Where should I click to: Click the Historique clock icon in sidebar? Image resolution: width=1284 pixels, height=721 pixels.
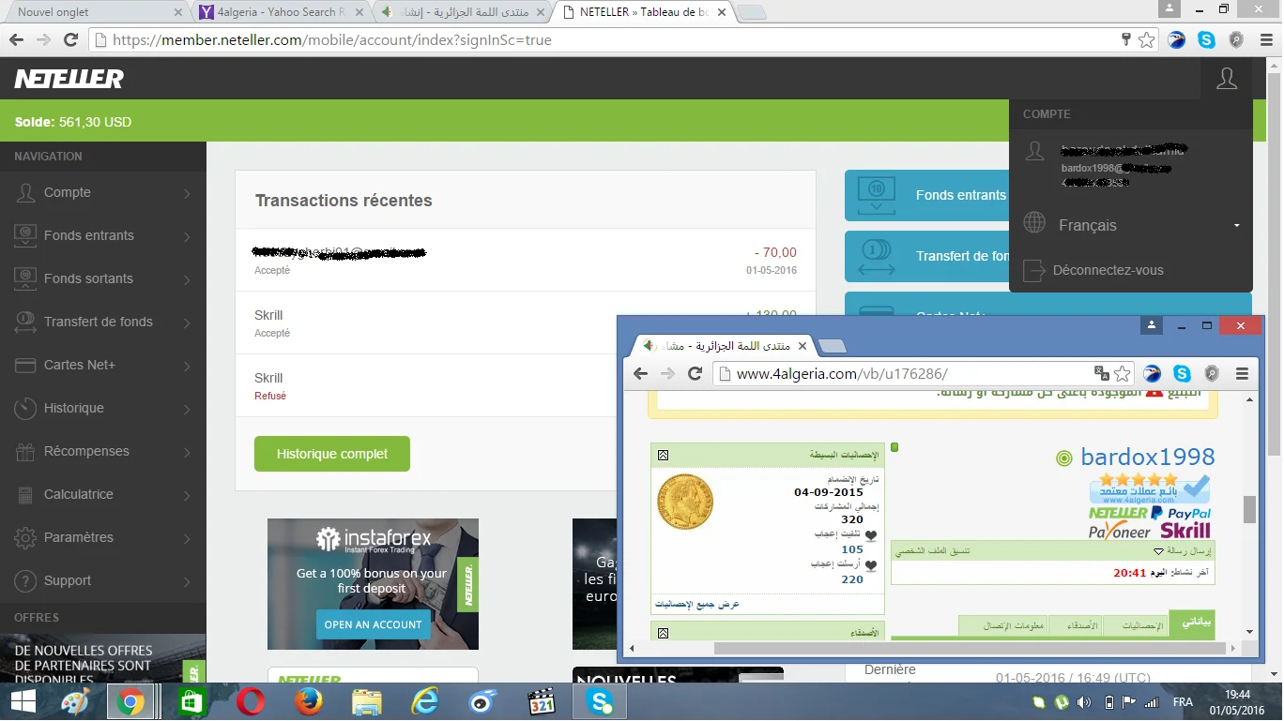pos(25,409)
